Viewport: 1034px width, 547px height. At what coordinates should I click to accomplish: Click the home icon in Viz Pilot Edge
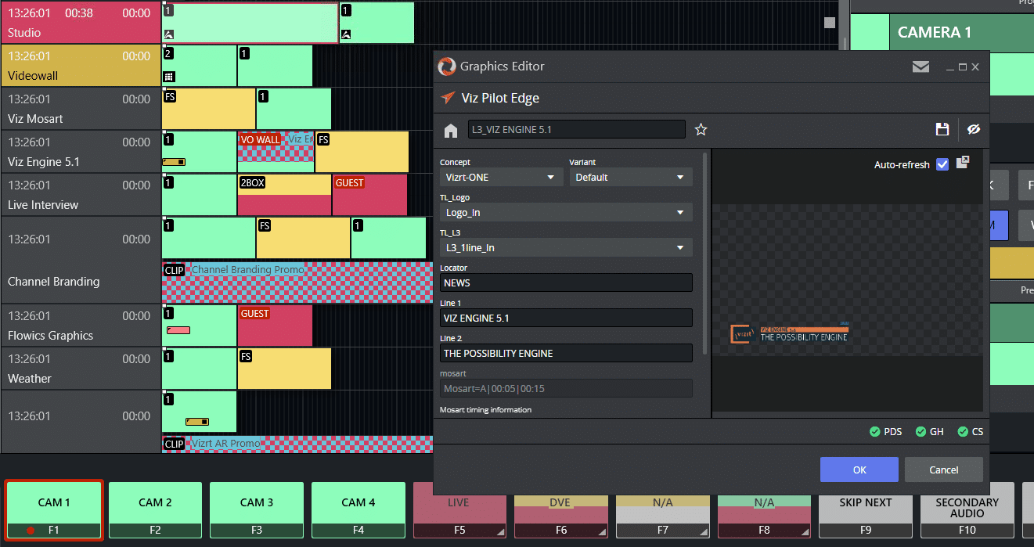(450, 130)
